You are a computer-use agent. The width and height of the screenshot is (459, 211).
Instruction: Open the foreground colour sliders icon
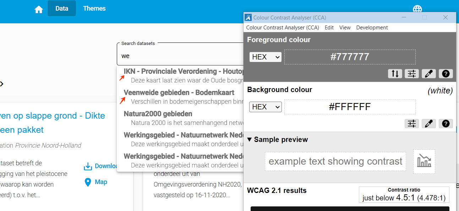pyautogui.click(x=412, y=74)
